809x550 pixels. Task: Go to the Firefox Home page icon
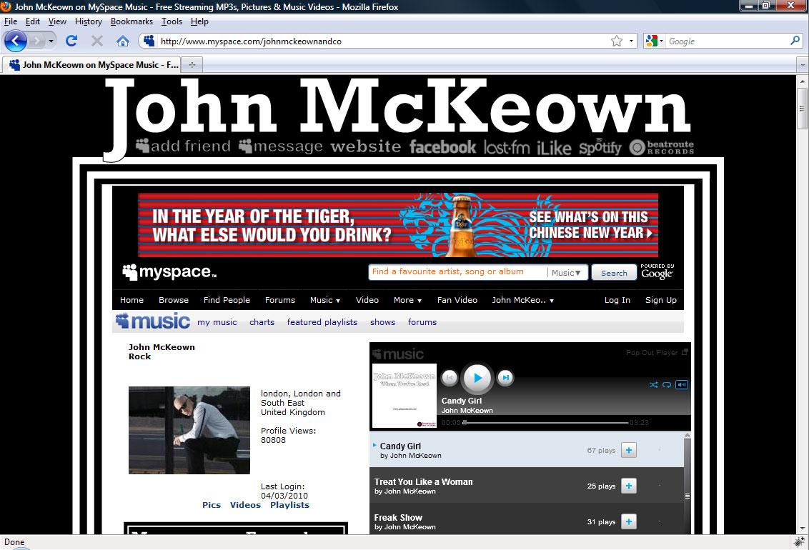(x=123, y=41)
